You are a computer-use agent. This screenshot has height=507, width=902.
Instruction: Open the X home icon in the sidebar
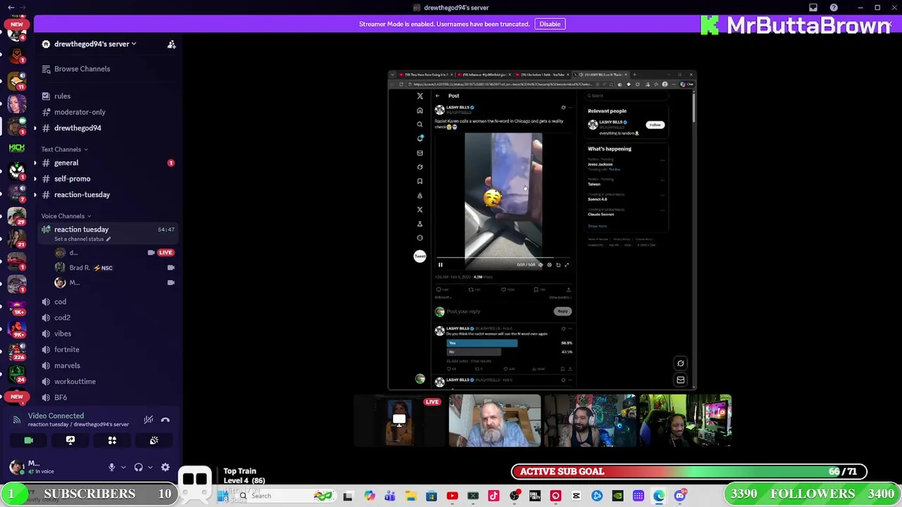pos(420,111)
